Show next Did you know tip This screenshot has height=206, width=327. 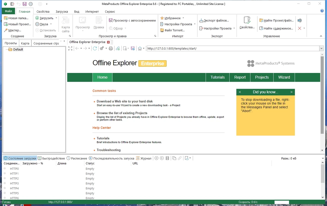[291, 92]
